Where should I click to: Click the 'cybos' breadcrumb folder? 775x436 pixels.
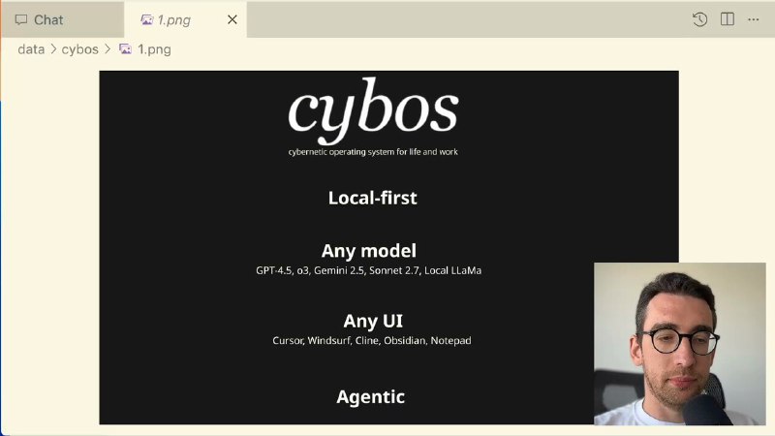[x=80, y=49]
